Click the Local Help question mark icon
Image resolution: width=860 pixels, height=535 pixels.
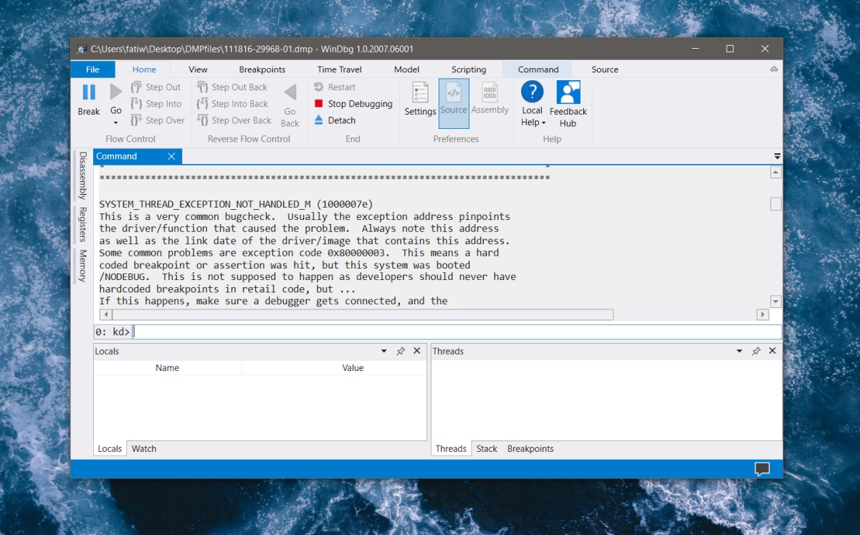(x=532, y=93)
